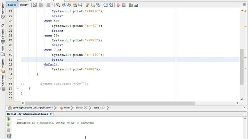Click editor vertical scrollbar up arrow
The height and width of the screenshot is (139, 248).
pyautogui.click(x=242, y=10)
